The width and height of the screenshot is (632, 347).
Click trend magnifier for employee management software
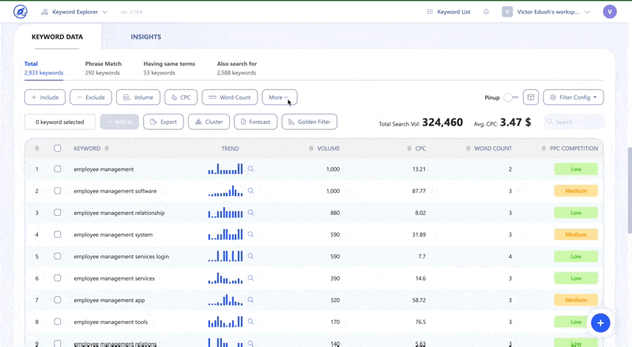point(250,190)
